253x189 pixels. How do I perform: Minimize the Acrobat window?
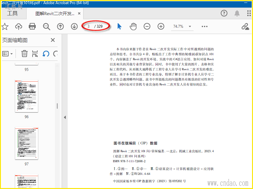pos(246,3)
